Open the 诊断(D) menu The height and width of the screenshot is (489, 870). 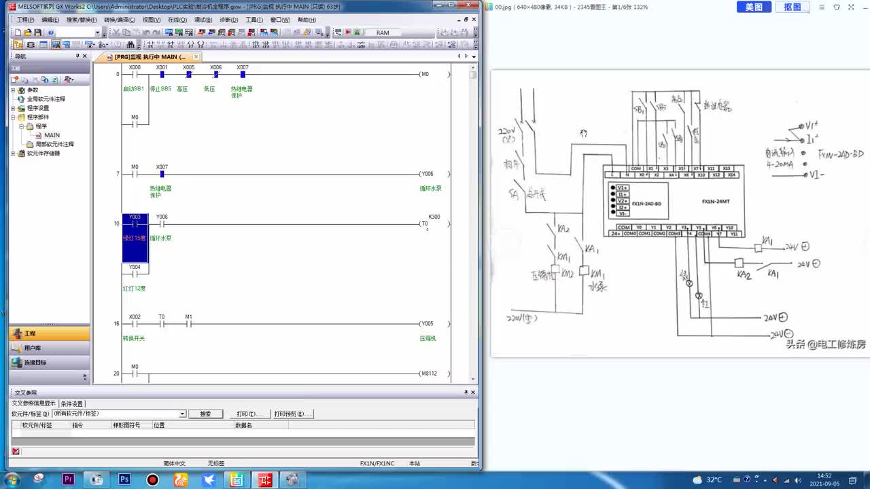click(x=229, y=20)
